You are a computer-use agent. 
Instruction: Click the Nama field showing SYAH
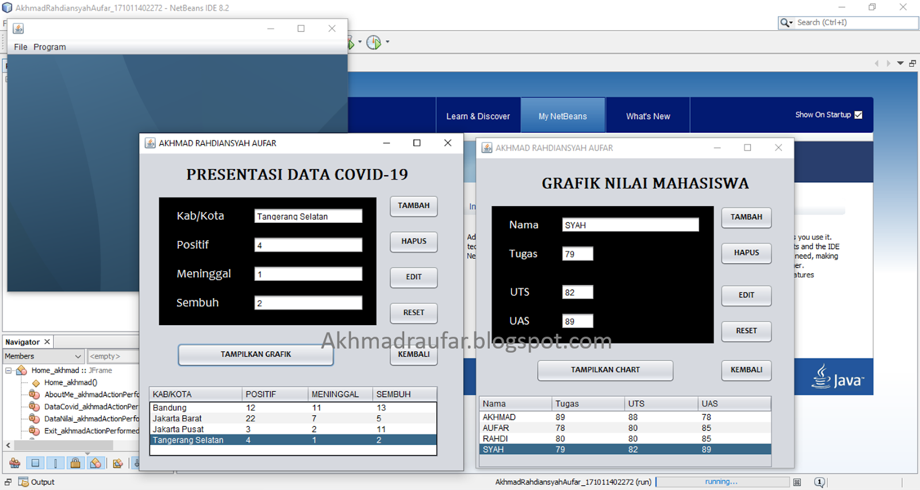click(x=630, y=225)
